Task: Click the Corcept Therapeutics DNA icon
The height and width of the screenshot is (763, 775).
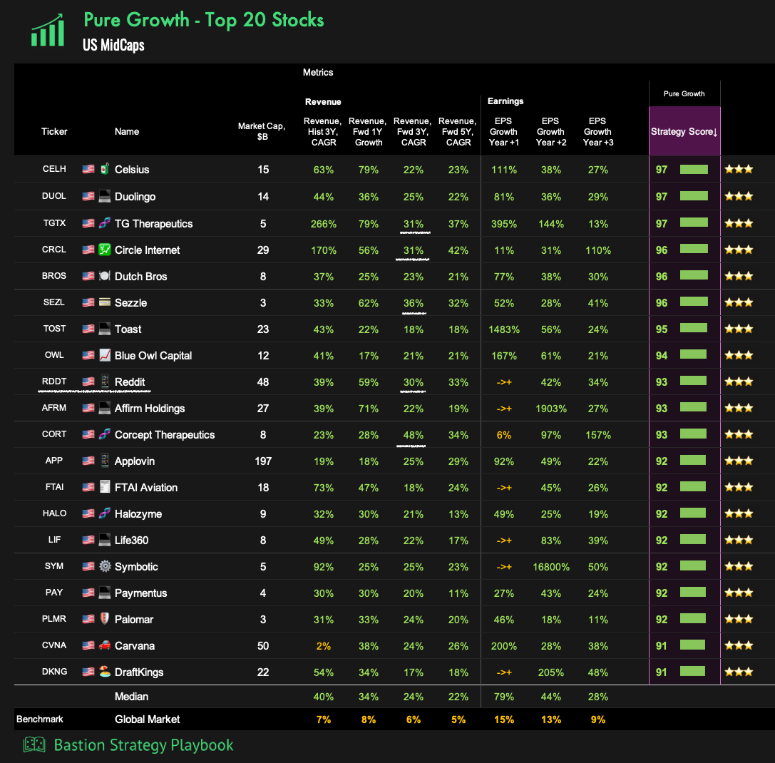Action: pos(104,434)
